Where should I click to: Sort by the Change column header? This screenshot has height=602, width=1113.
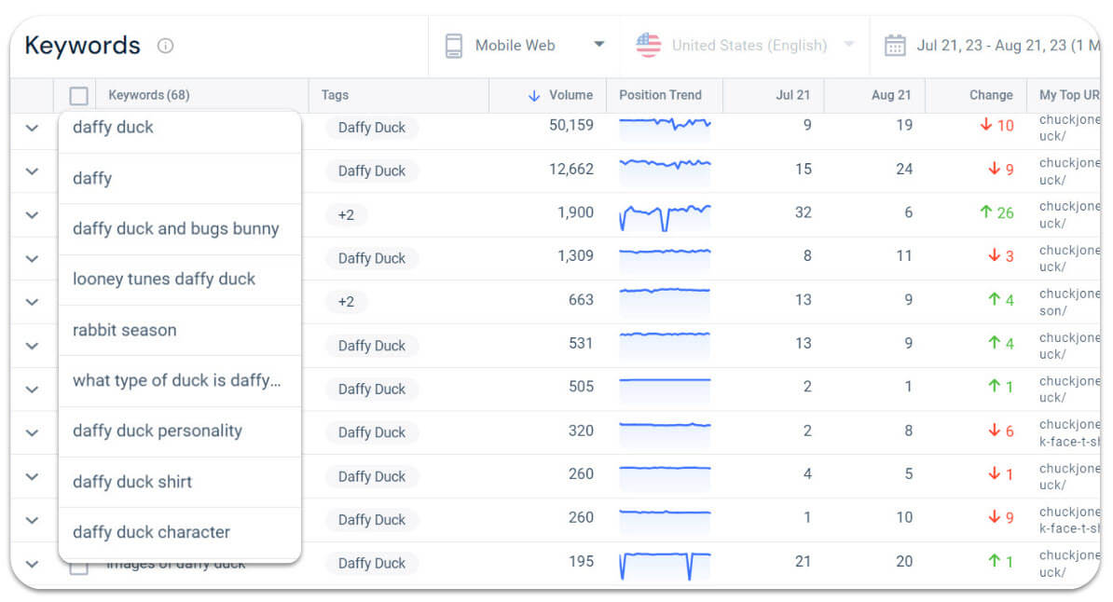[991, 95]
